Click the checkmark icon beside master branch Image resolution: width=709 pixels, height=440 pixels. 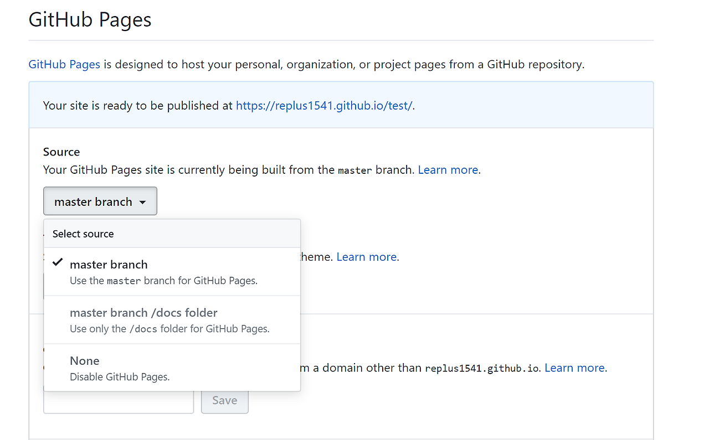click(57, 263)
